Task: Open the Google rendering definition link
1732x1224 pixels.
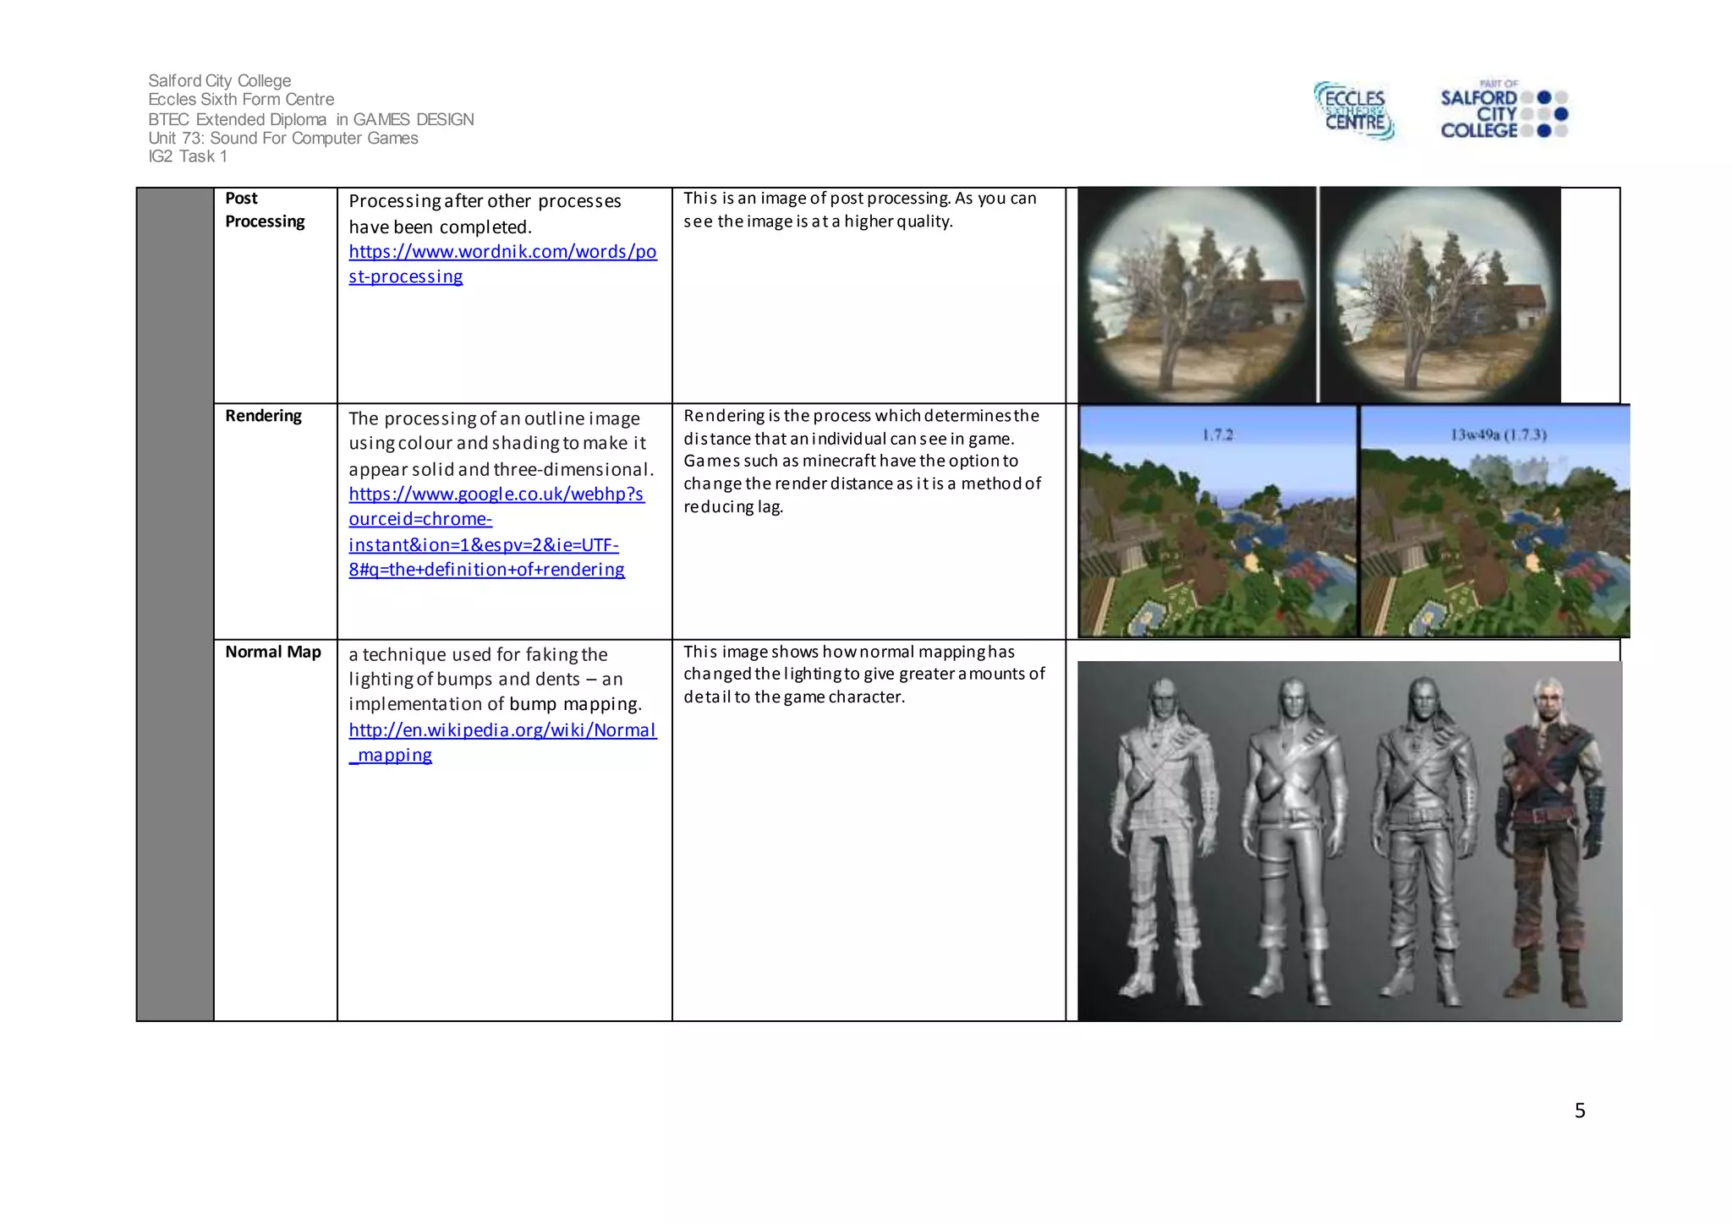Action: [x=496, y=531]
